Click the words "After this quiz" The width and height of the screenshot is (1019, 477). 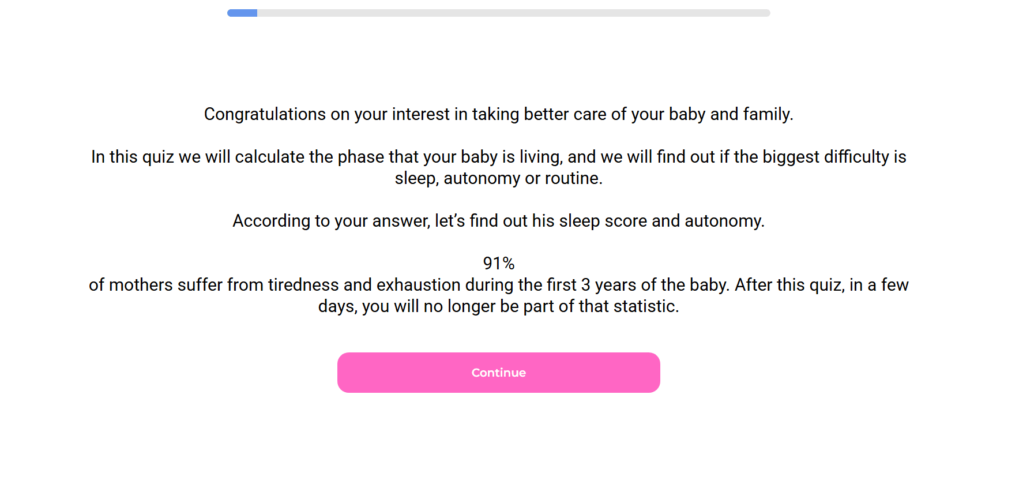[x=789, y=285]
